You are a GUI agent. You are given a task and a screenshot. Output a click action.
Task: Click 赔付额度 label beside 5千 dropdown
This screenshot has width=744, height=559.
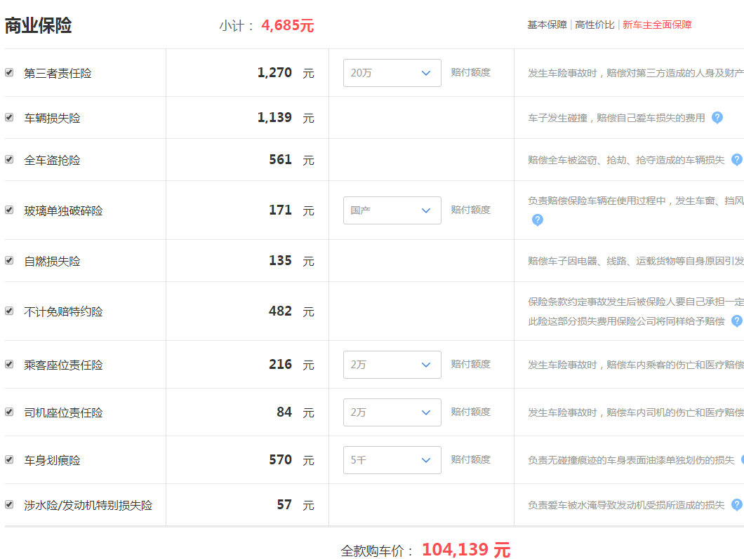point(471,459)
